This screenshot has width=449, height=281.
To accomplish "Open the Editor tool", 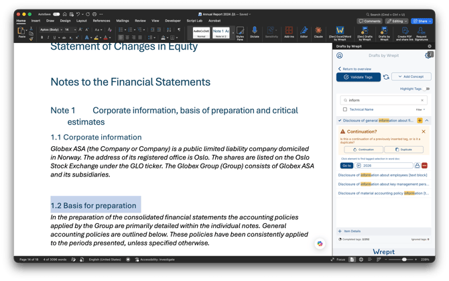I will 304,32.
